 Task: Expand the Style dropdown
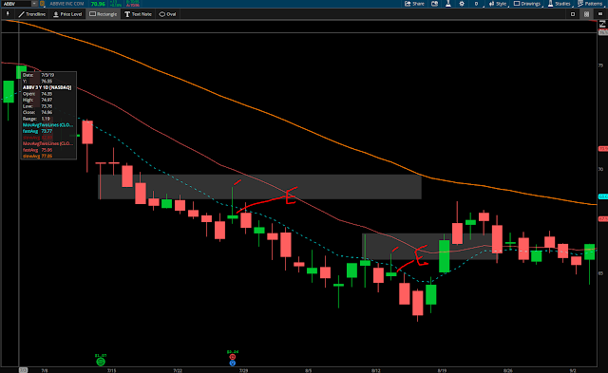(x=498, y=4)
